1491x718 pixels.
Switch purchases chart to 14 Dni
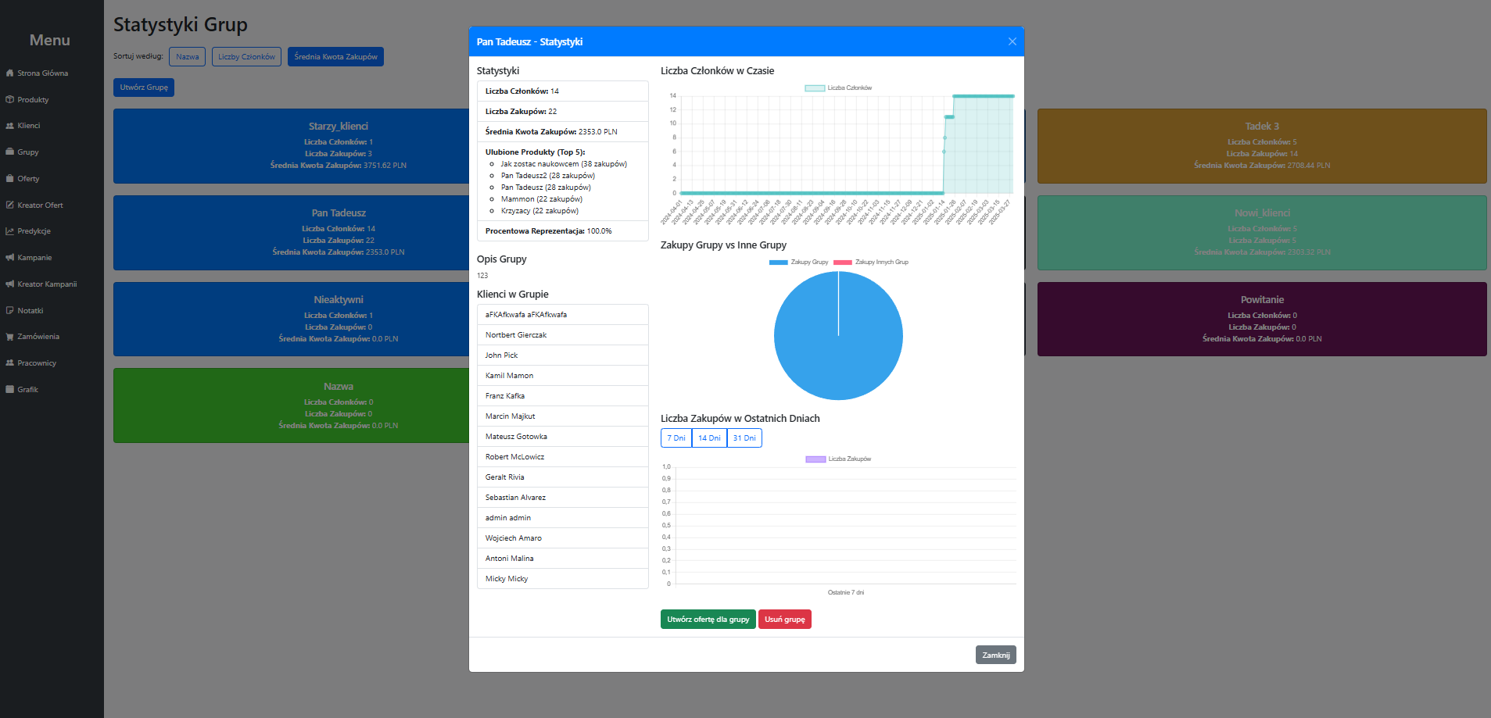(x=709, y=438)
